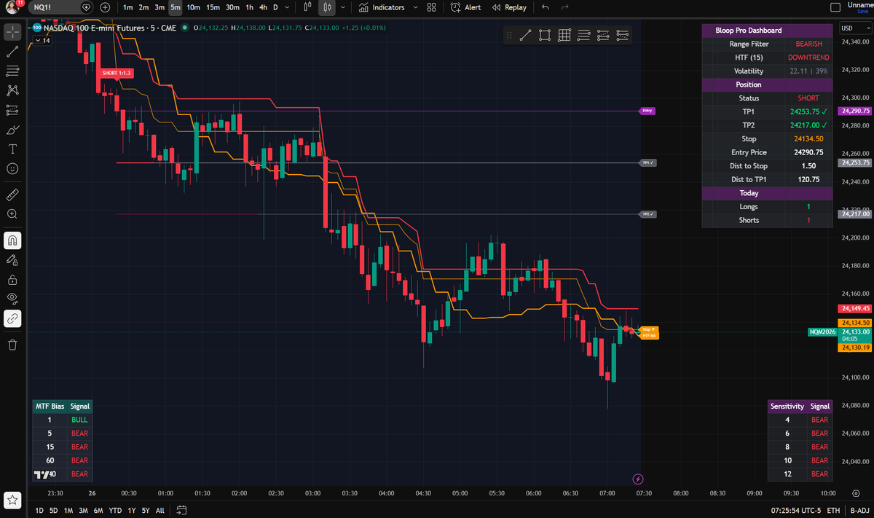This screenshot has height=518, width=874.
Task: Expand the favorite indicators dropdown
Action: [x=415, y=7]
